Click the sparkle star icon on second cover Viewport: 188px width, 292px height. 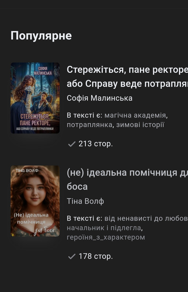tap(13, 235)
